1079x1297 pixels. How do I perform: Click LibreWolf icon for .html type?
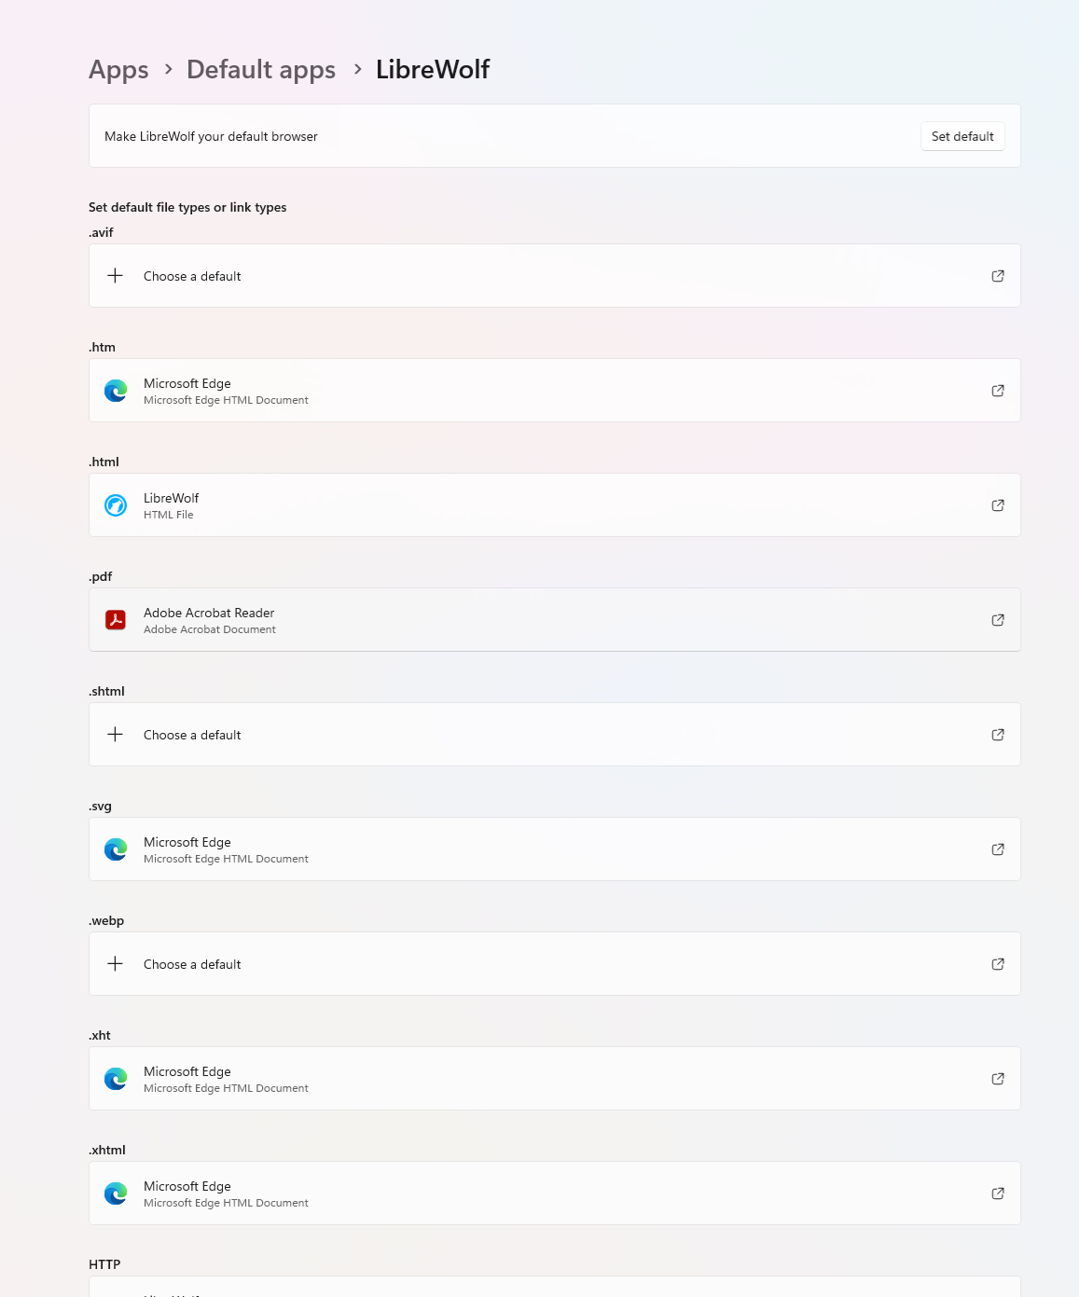pos(116,505)
